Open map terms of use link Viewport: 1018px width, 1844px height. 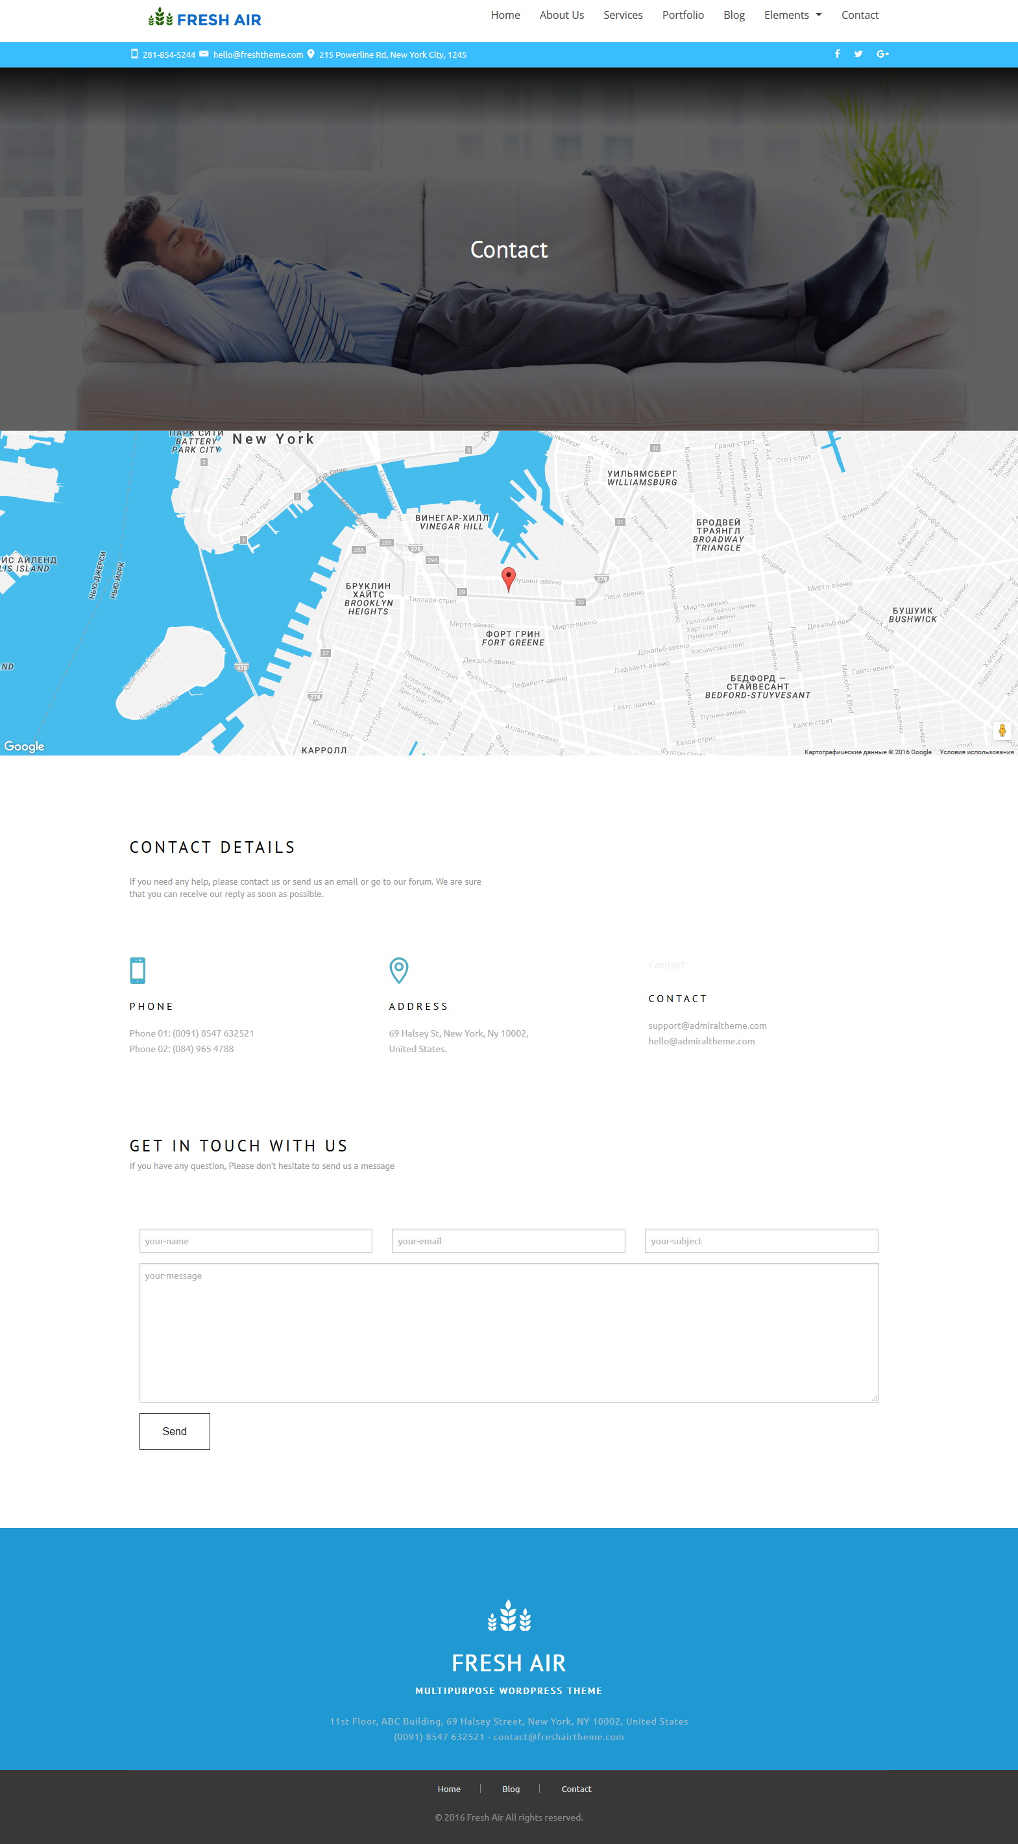coord(976,752)
